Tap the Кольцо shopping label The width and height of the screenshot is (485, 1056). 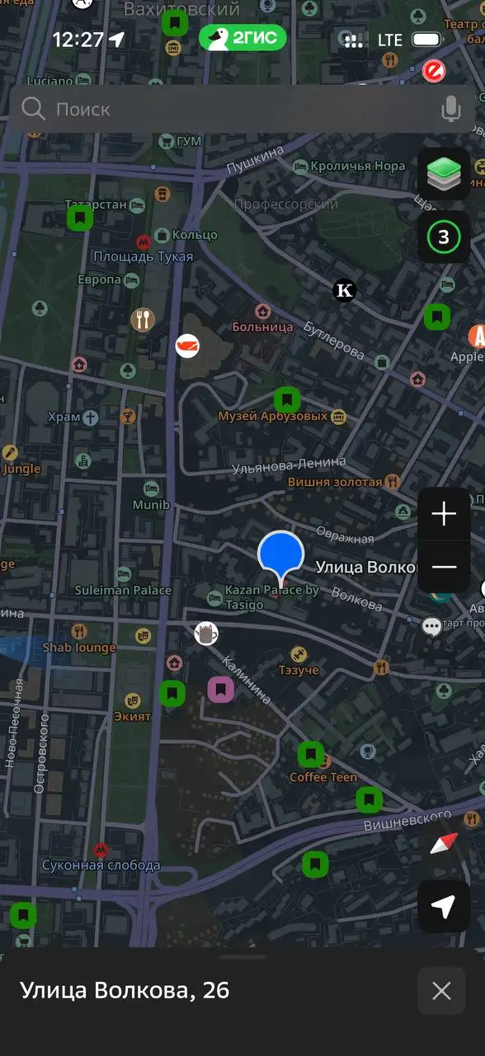195,235
